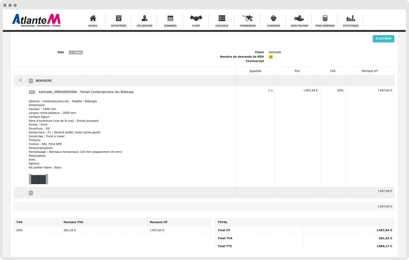Edit the 'ouvert' state badge
Image resolution: width=409 pixels, height=260 pixels.
(x=75, y=52)
